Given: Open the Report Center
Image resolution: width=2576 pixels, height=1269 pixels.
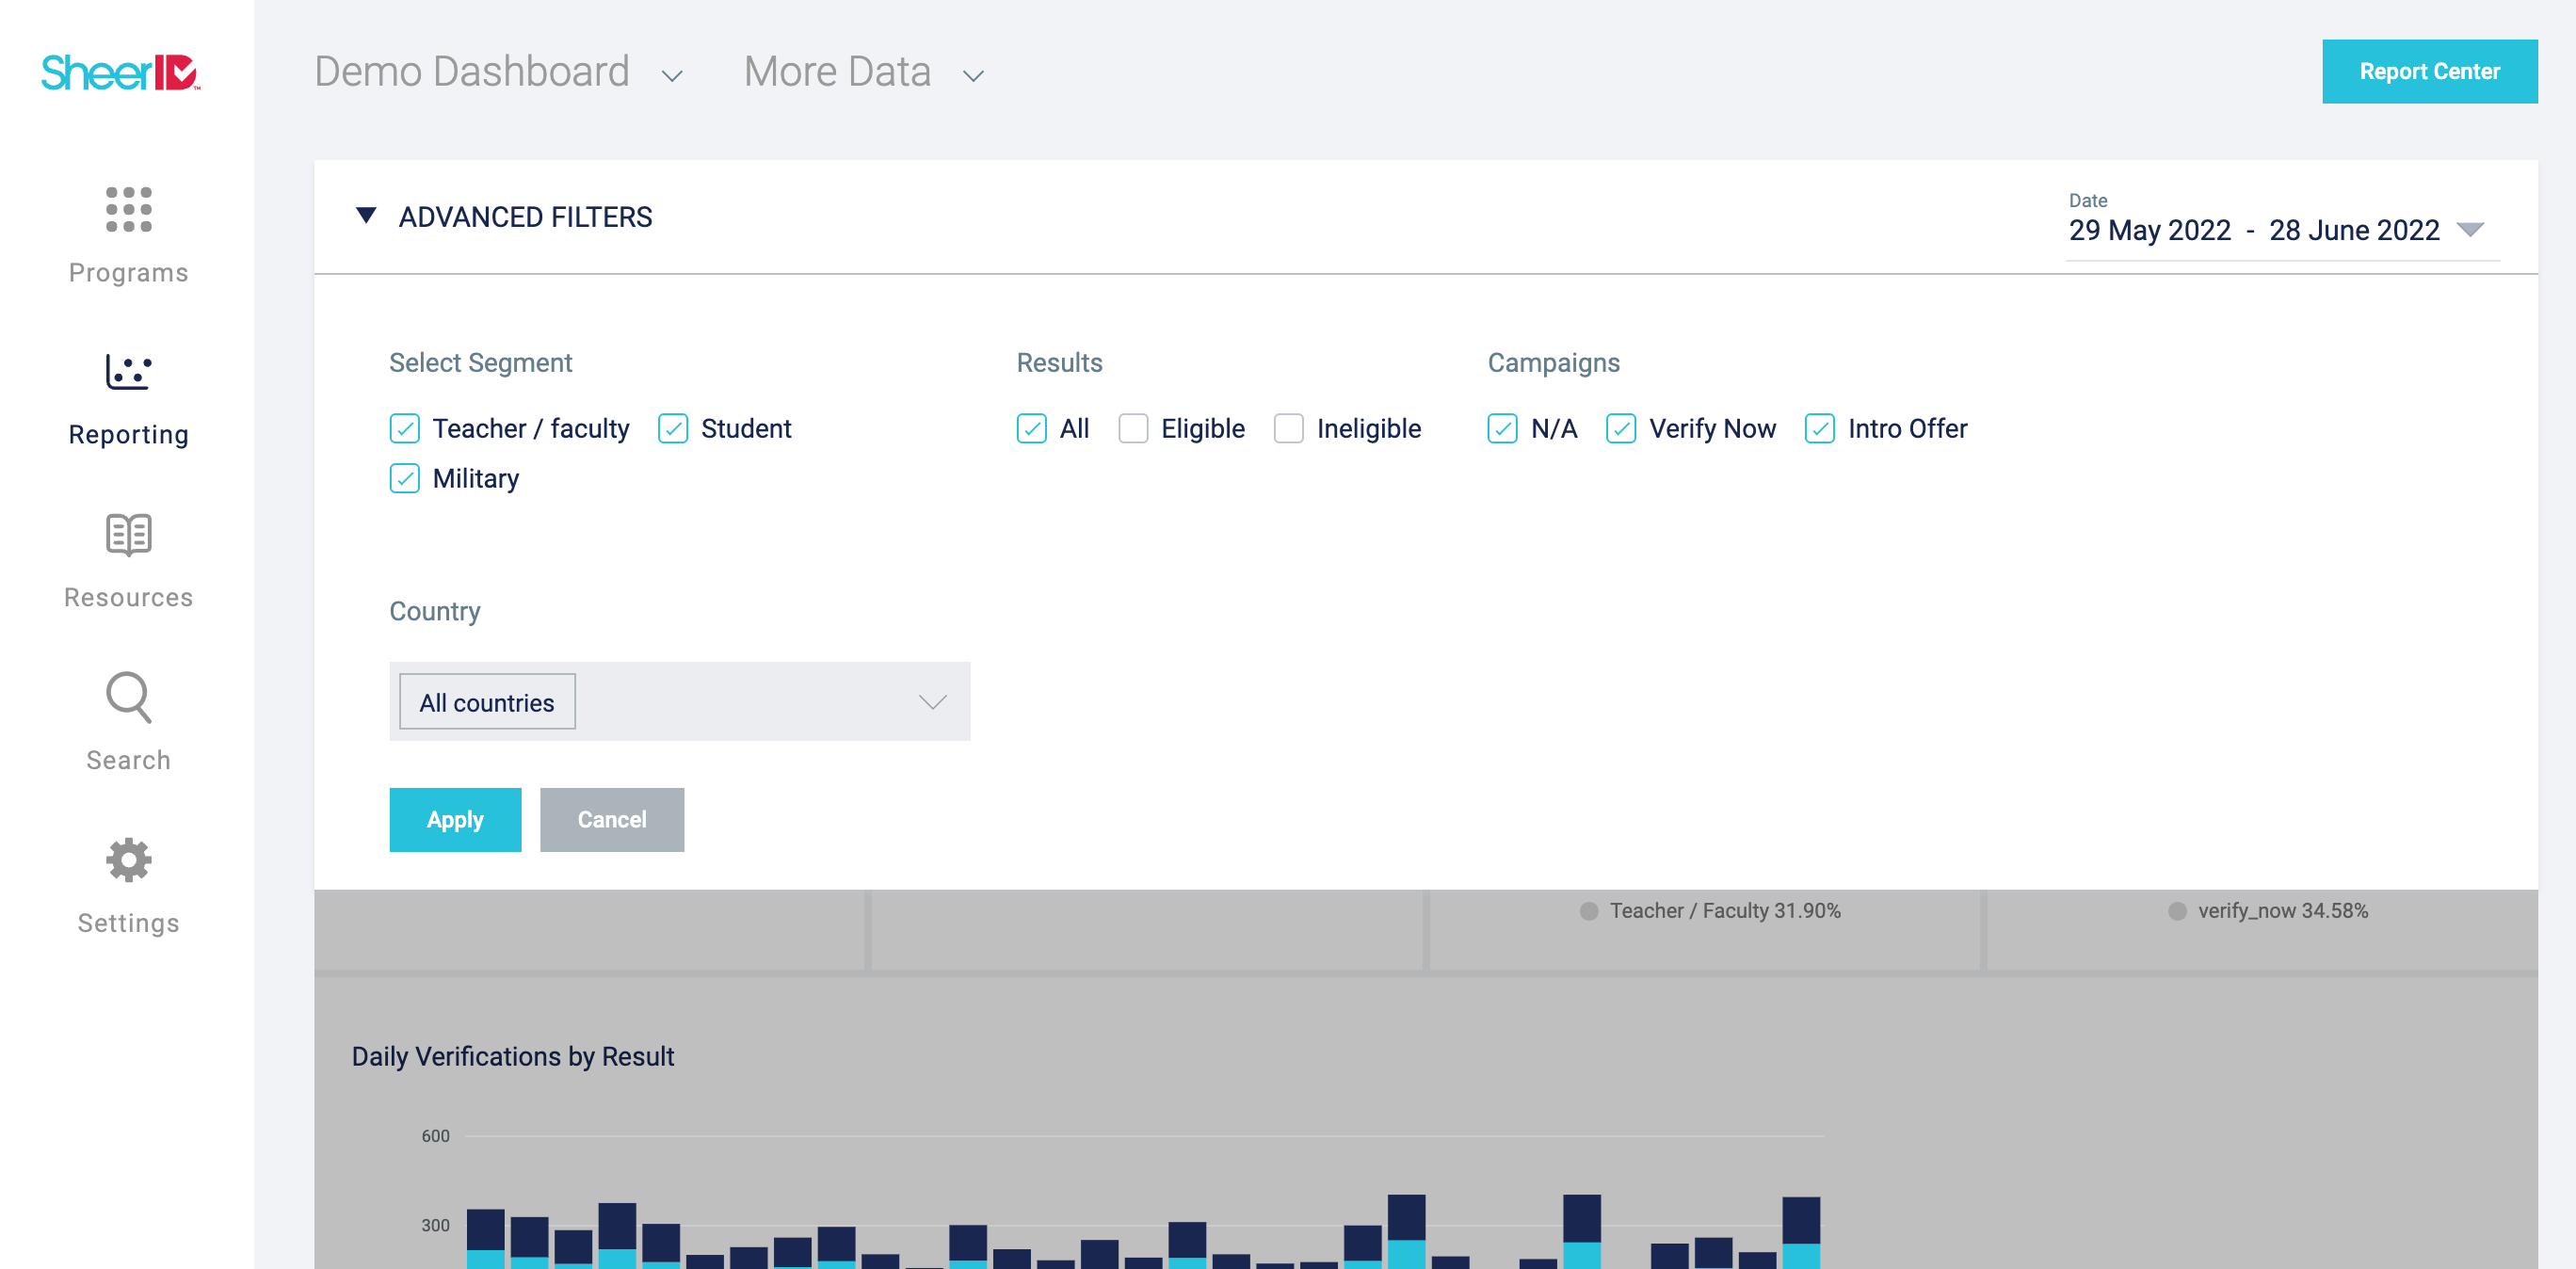Looking at the screenshot, I should tap(2430, 71).
